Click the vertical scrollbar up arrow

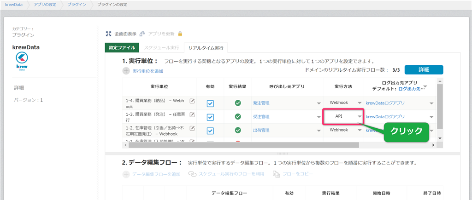(439, 81)
